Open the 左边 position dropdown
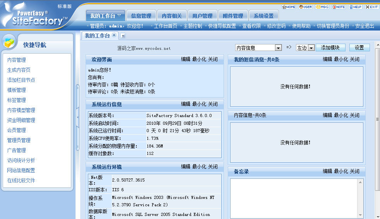The image size is (380, 219). point(311,48)
